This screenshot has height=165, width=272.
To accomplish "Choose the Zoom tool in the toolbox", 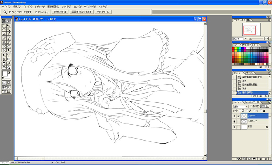I will coord(9,68).
